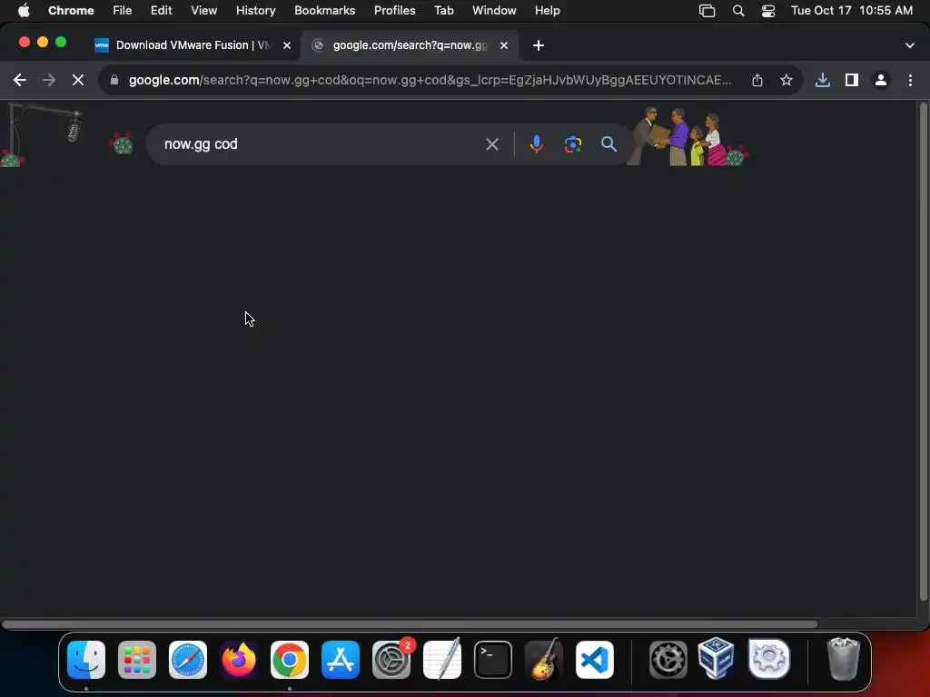Open the Trash from the Dock

pos(844,659)
